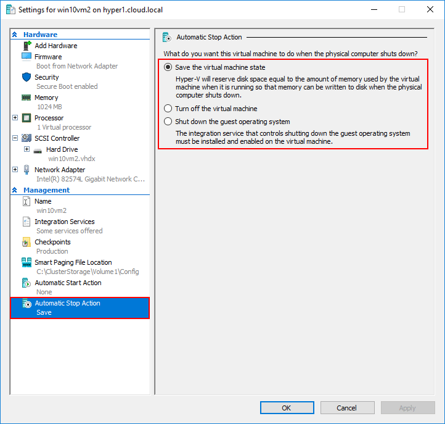Collapse the SCSI Controller node
This screenshot has height=424, width=445.
pyautogui.click(x=15, y=138)
